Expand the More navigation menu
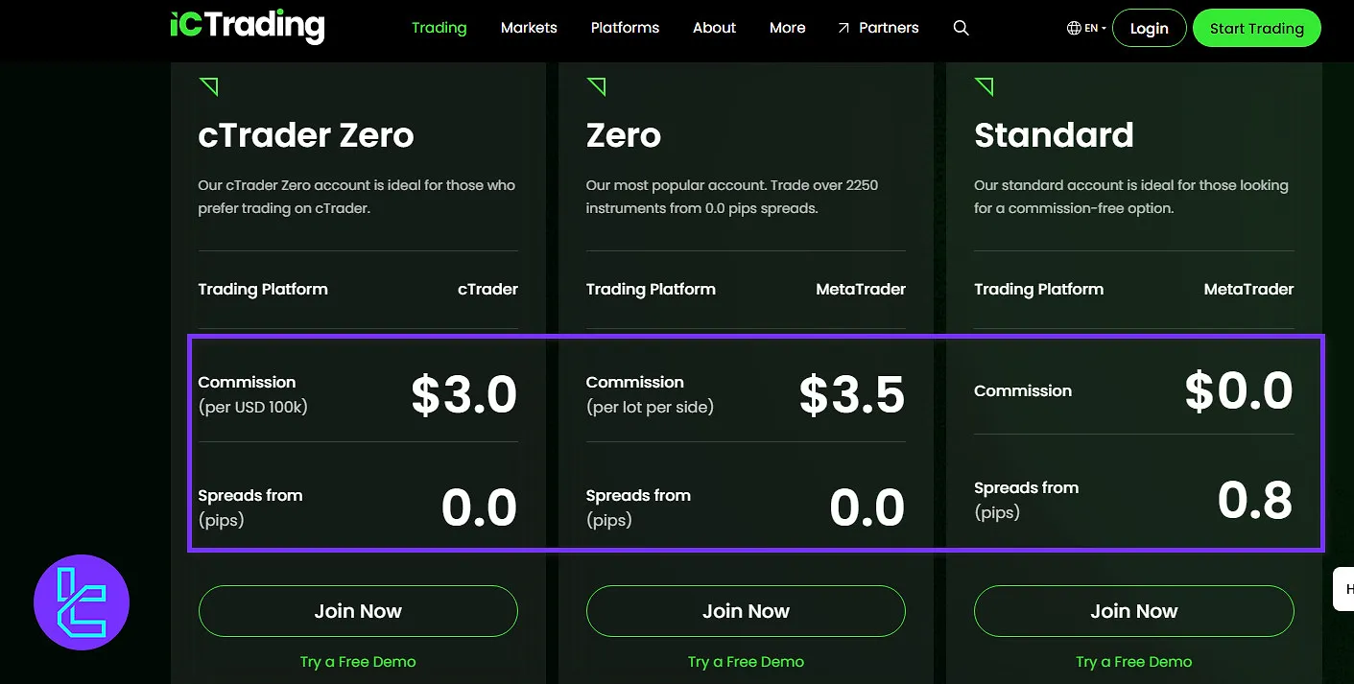The image size is (1354, 684). (x=787, y=28)
